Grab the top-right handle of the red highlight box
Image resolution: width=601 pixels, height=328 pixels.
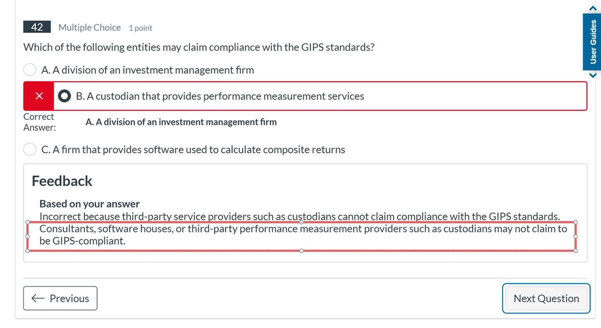[575, 222]
